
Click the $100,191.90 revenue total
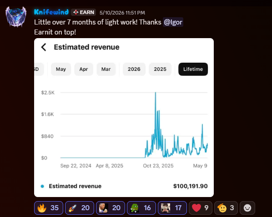190,186
